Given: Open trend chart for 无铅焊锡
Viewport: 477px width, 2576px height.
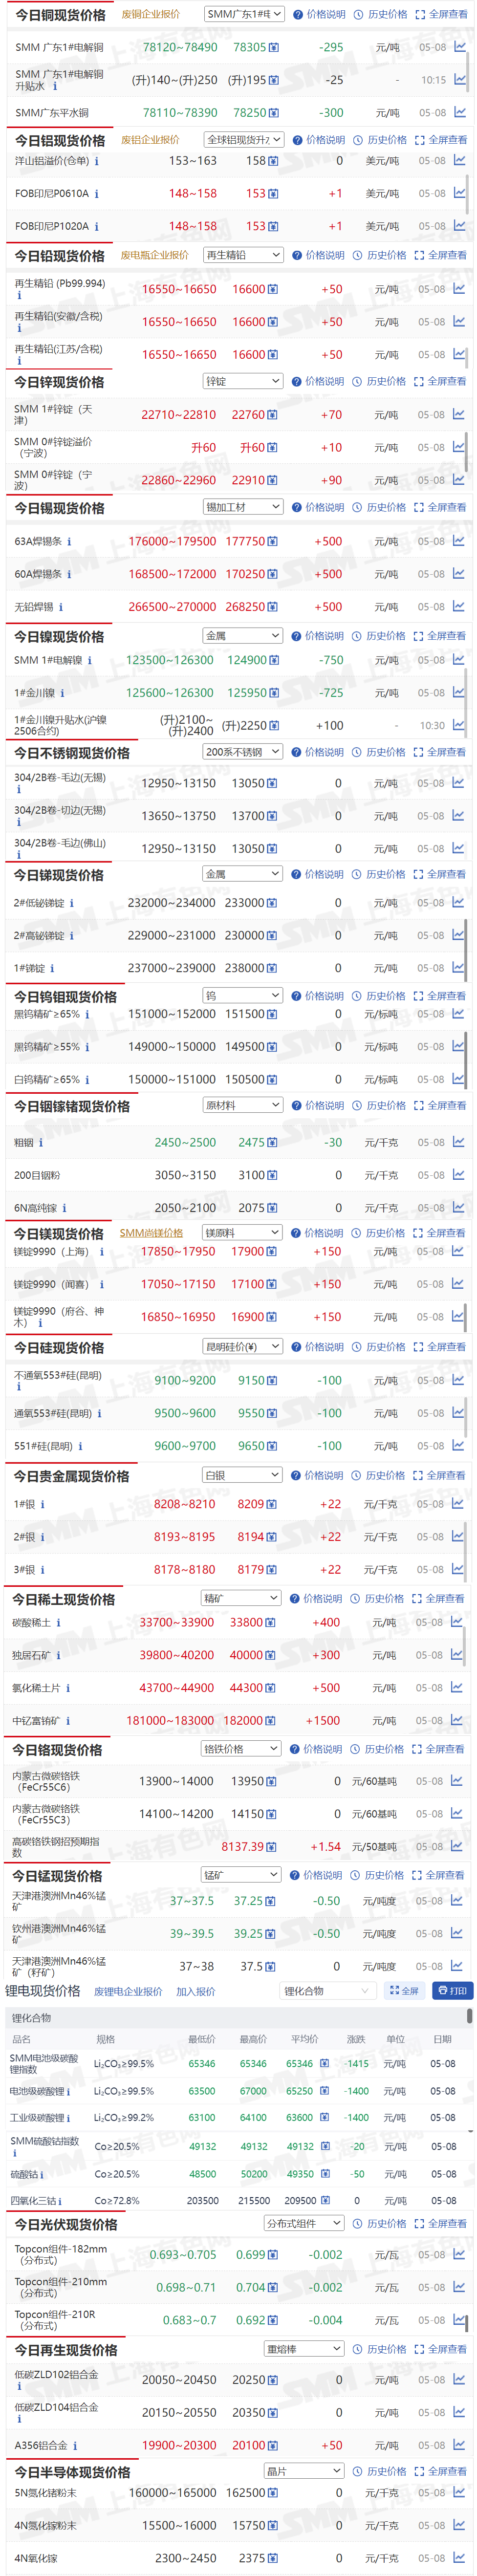Looking at the screenshot, I should [x=458, y=606].
